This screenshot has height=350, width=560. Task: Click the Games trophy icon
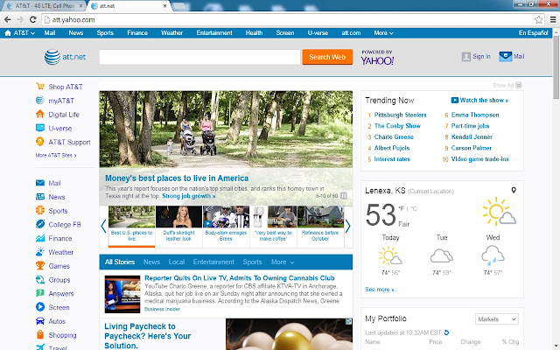40,266
